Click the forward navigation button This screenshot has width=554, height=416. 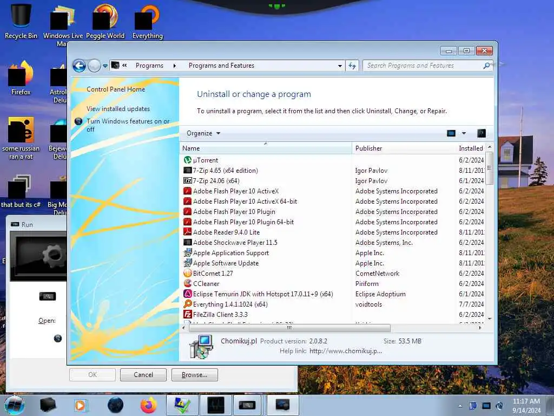pyautogui.click(x=94, y=66)
